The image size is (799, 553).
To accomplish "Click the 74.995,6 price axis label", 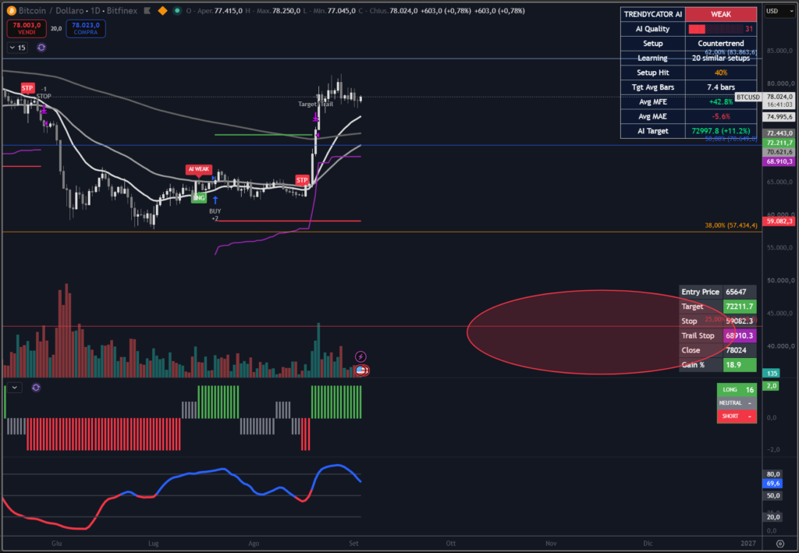I will (x=779, y=117).
